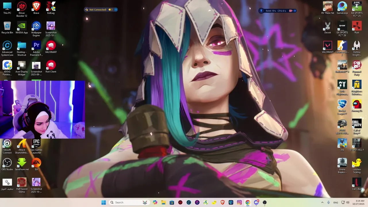Launch the EA app desktop icon
The width and height of the screenshot is (368, 207).
pyautogui.click(x=36, y=164)
